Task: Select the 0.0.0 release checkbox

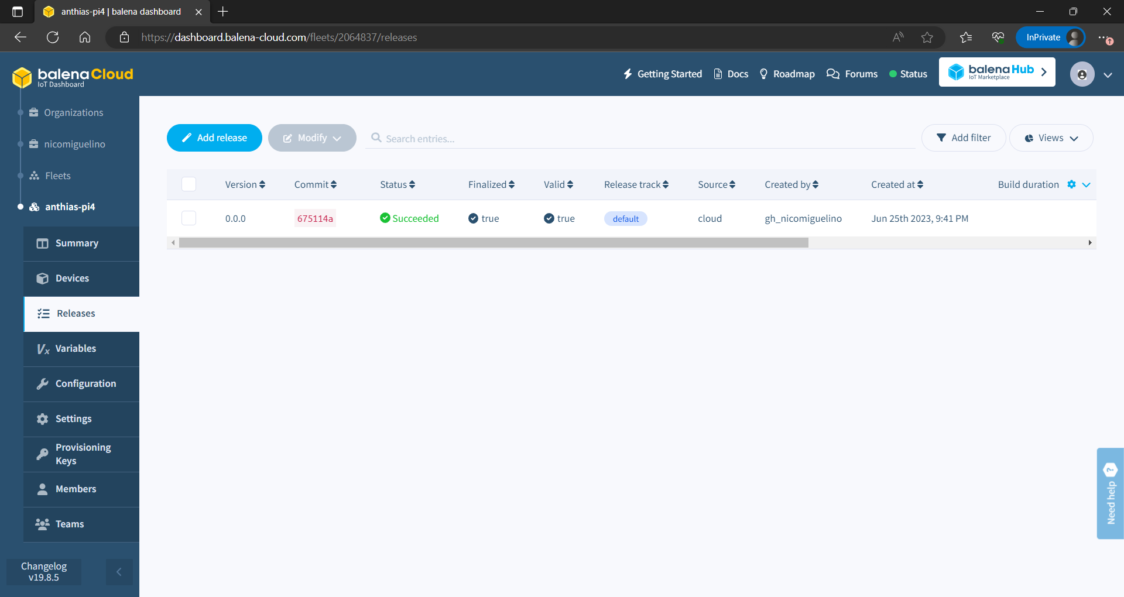Action: (189, 218)
